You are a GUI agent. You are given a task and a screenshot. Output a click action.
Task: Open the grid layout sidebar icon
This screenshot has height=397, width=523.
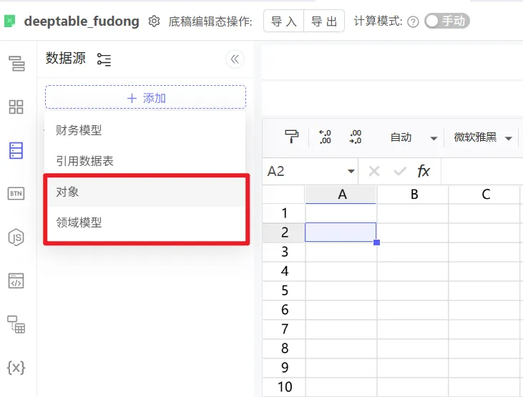coord(16,107)
